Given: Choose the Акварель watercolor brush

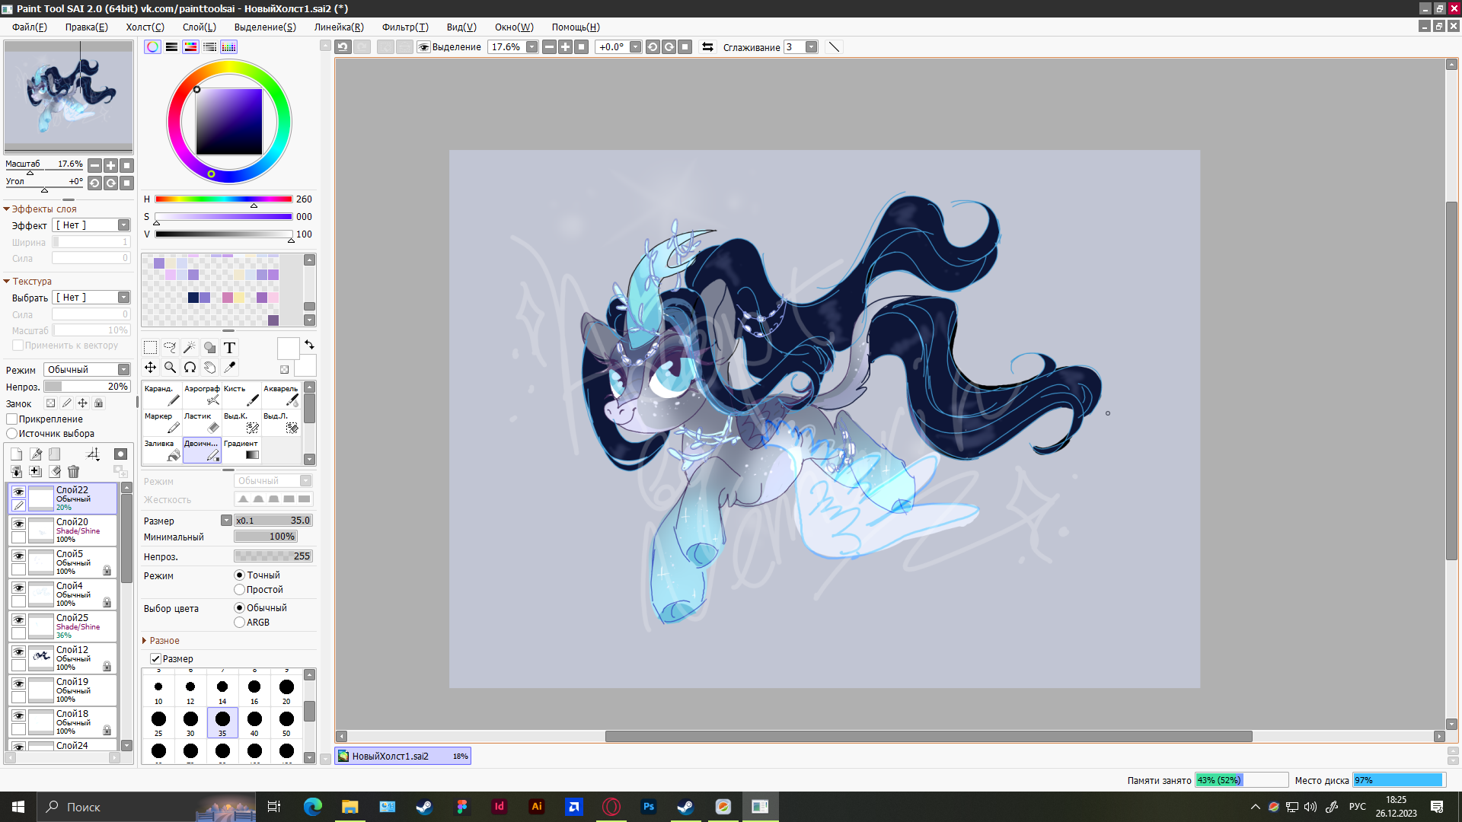Looking at the screenshot, I should pyautogui.click(x=281, y=395).
